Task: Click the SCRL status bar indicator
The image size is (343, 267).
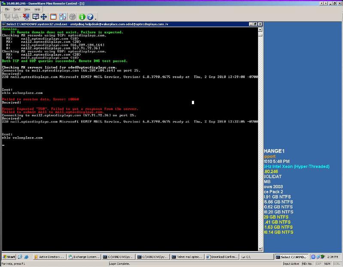Action: click(x=337, y=264)
